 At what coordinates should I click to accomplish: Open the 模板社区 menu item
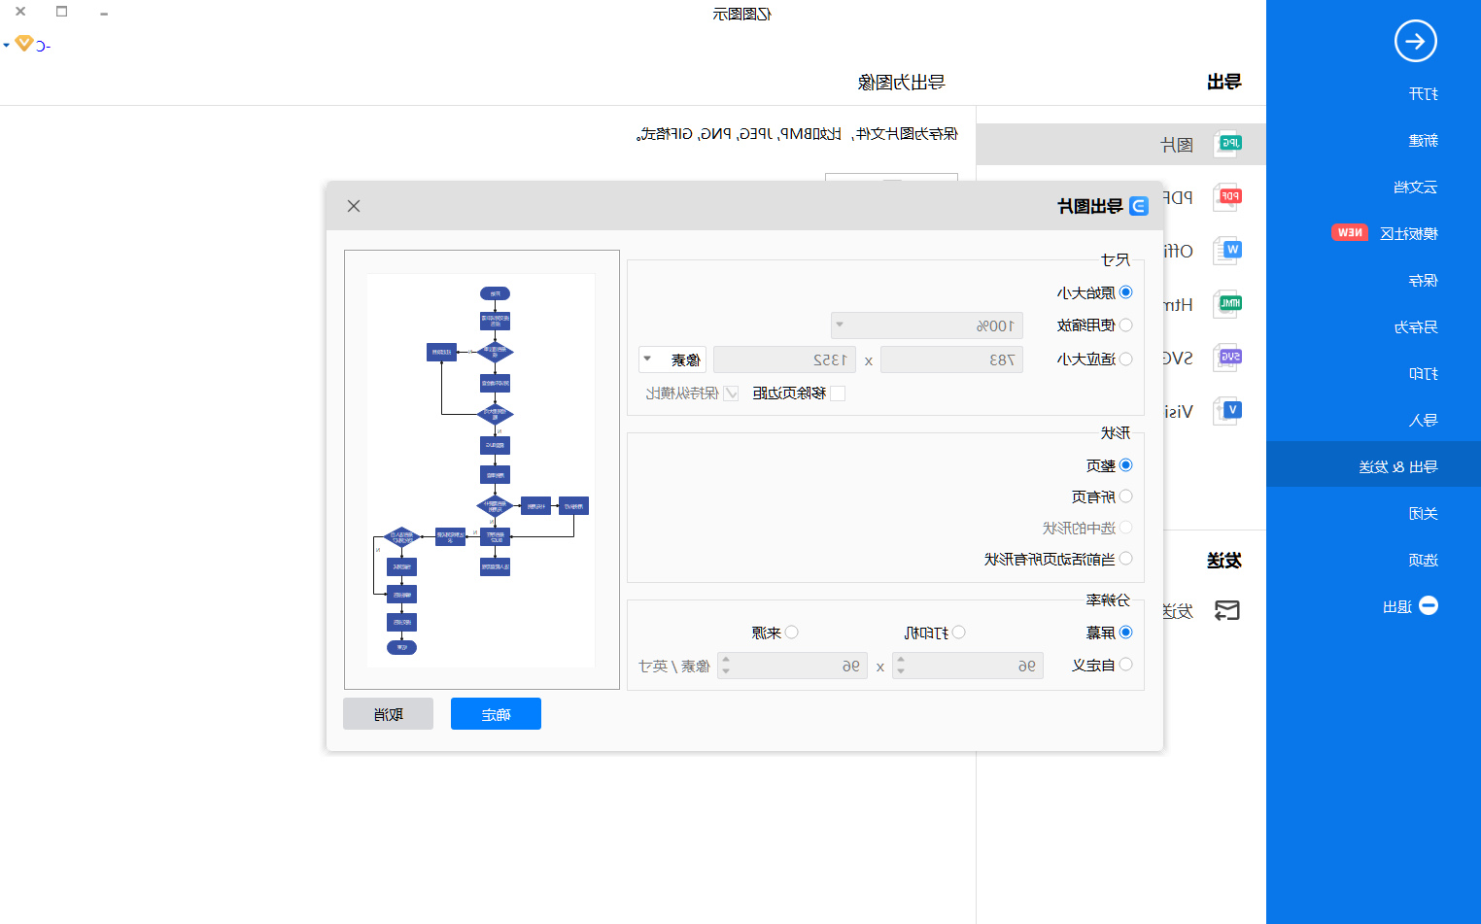coord(1408,233)
